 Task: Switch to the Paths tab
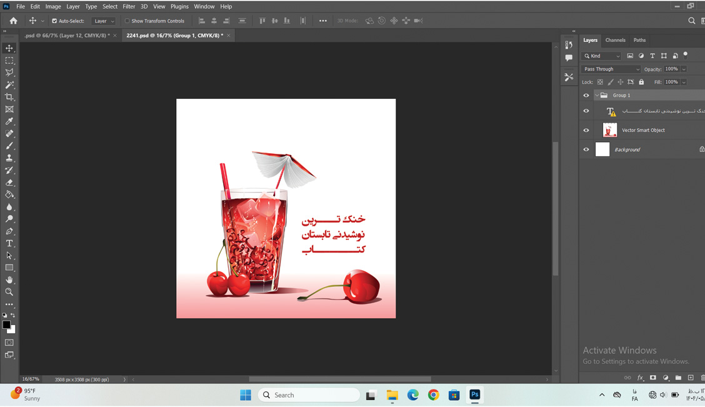(x=639, y=40)
